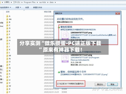Choose 复制，但保留这两个文件 option
The width and height of the screenshot is (126, 94).
coord(84,73)
